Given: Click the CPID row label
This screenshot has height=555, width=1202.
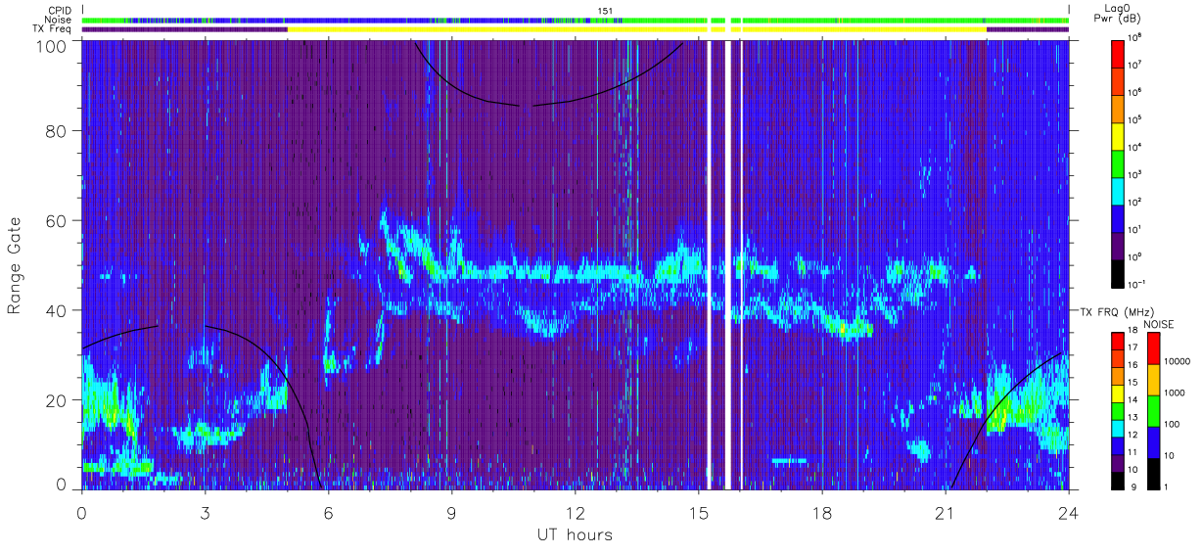Looking at the screenshot, I should click(60, 10).
